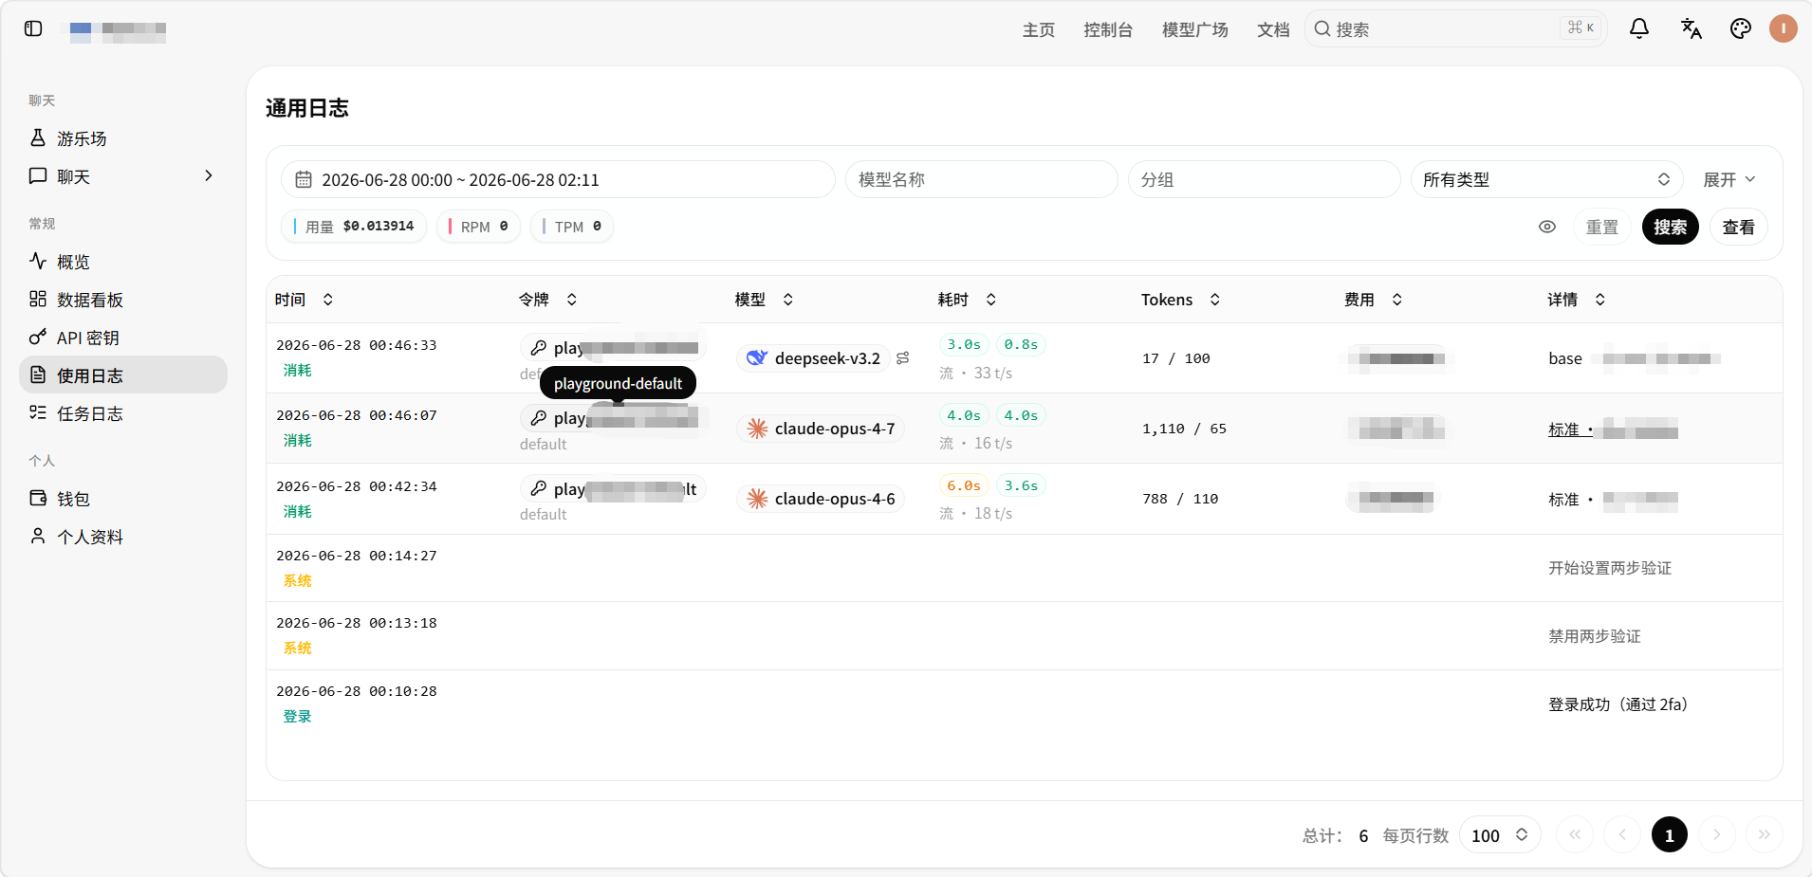The width and height of the screenshot is (1812, 877).
Task: Open the notifications bell
Action: [x=1639, y=28]
